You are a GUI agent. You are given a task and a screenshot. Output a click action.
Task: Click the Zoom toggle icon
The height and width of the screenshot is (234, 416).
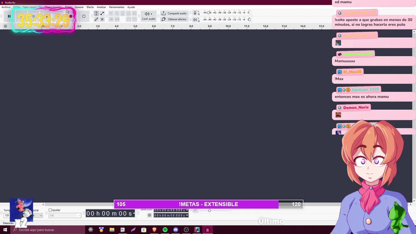point(134,13)
